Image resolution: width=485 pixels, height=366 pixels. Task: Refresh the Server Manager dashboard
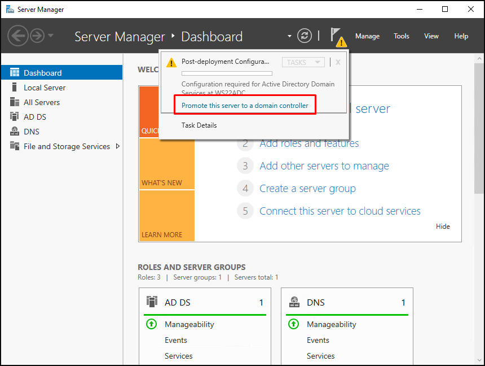tap(305, 36)
